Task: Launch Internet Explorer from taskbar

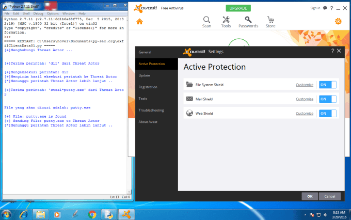Action: click(23, 215)
